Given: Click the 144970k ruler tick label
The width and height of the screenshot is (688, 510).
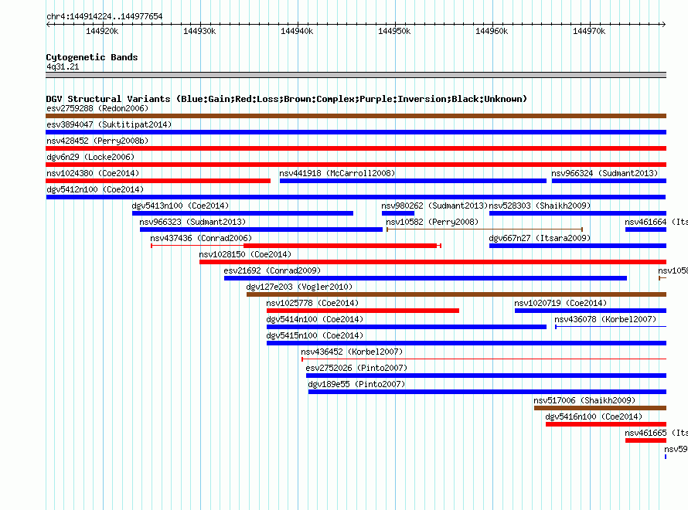Looking at the screenshot, I should pyautogui.click(x=589, y=31).
